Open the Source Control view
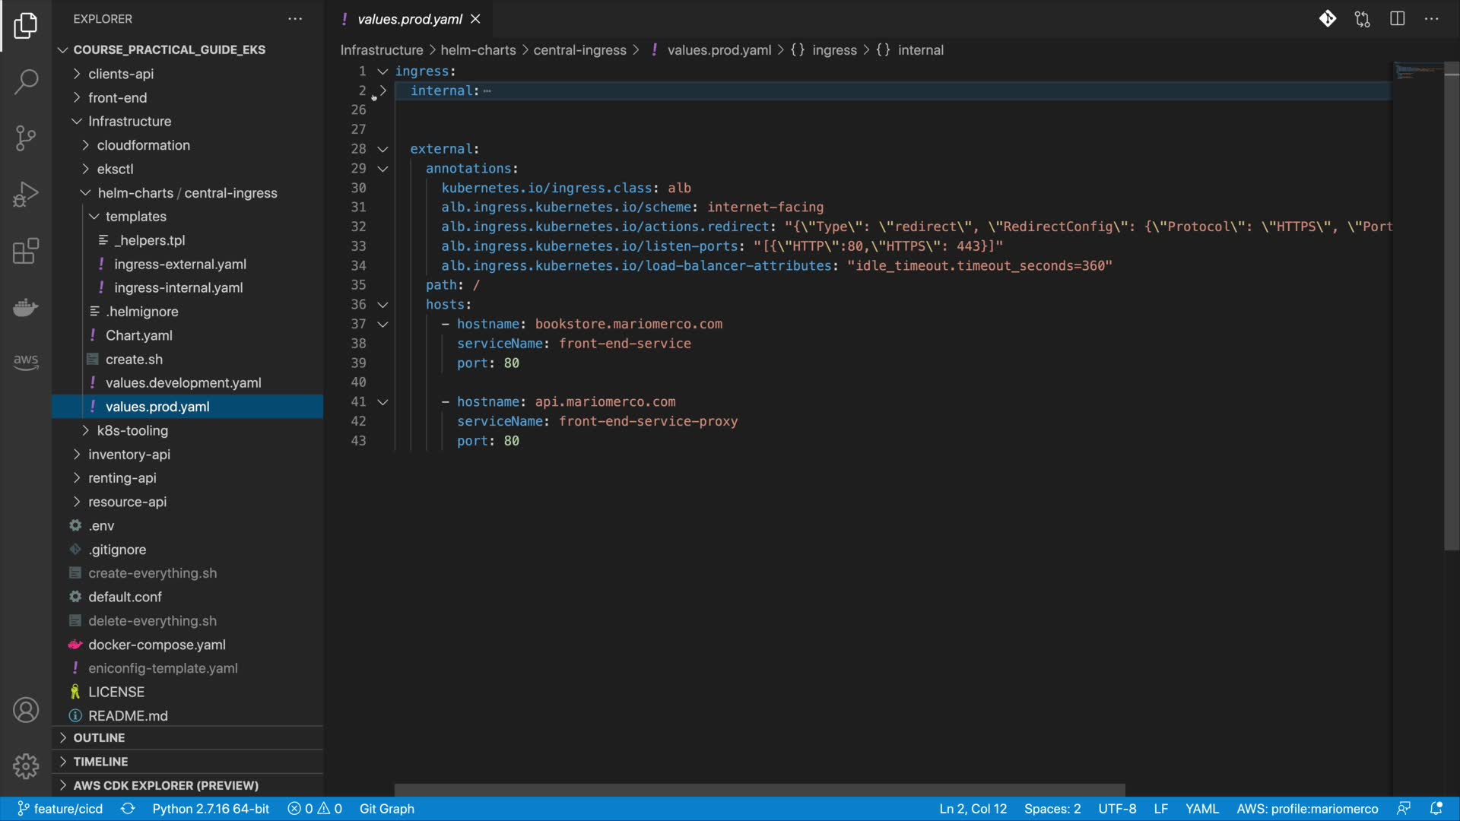This screenshot has width=1460, height=821. click(x=26, y=138)
